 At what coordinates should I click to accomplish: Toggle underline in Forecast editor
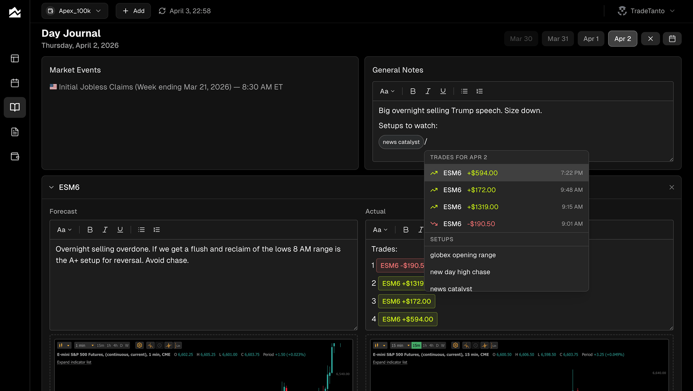[120, 230]
